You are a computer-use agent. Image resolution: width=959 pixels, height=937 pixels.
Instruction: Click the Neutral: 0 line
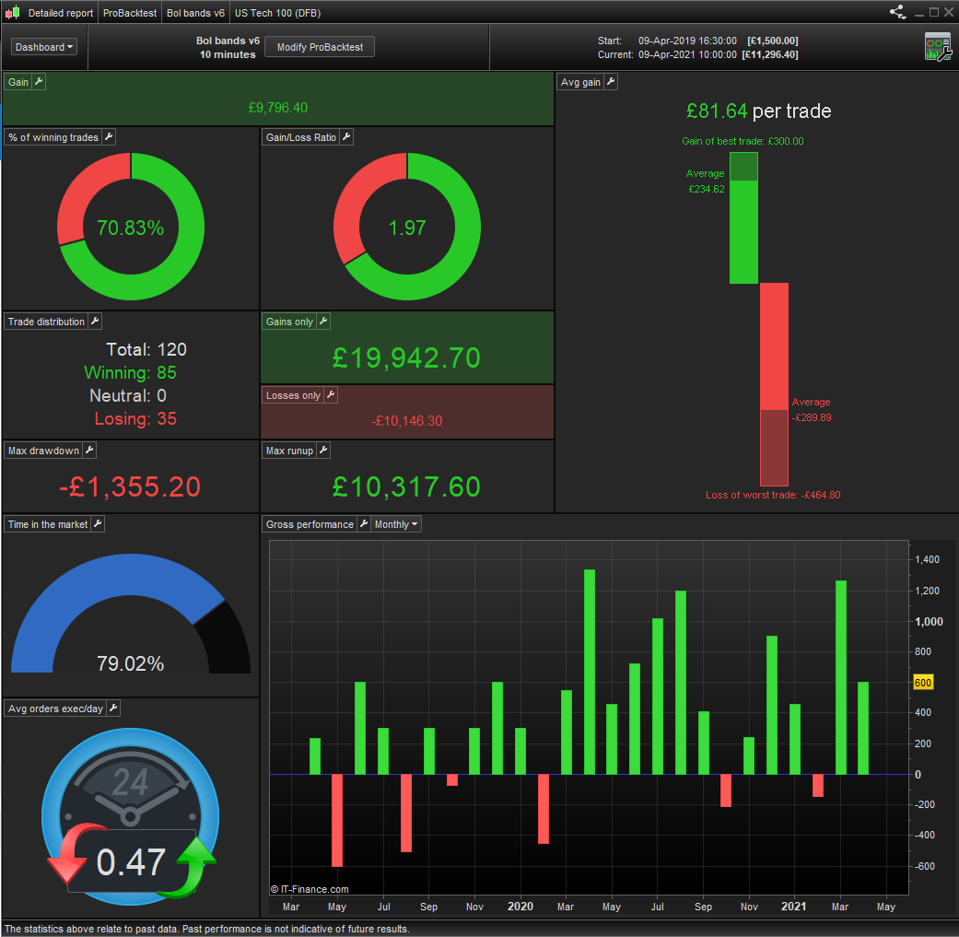tap(128, 396)
